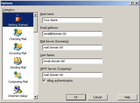Screen dimensions: 140x103
Task: Focus the Email address text field
Action: (73, 34)
